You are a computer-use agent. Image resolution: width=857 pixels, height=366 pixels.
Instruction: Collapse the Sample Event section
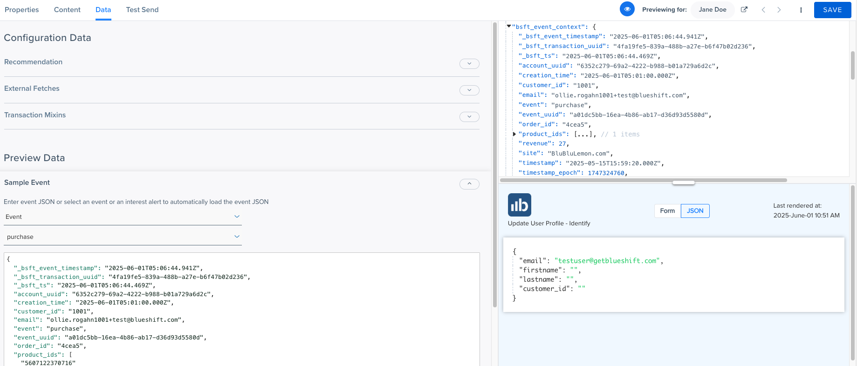[x=469, y=184]
